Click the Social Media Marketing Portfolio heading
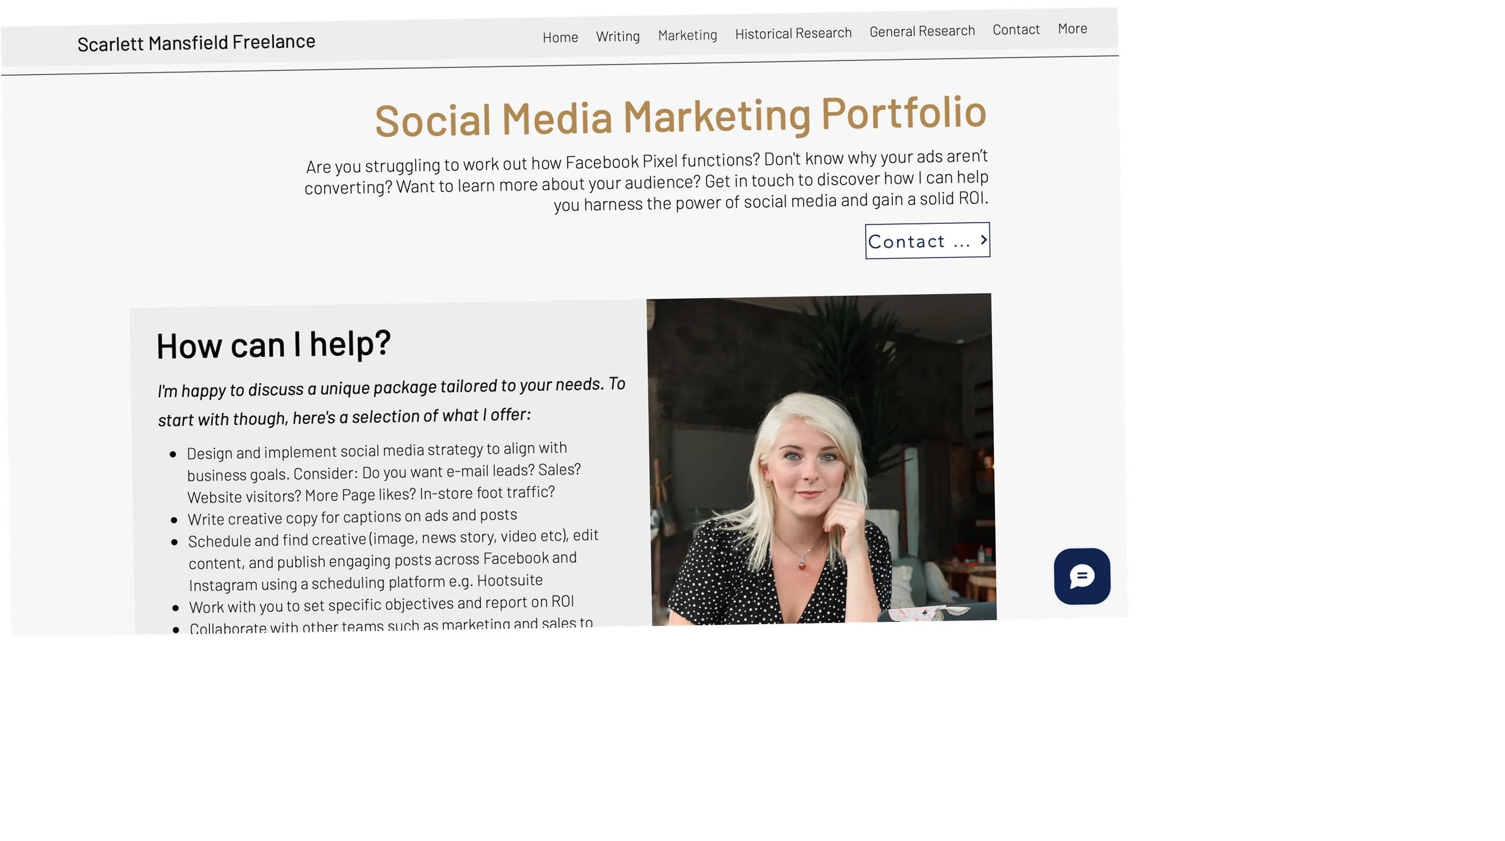The height and width of the screenshot is (841, 1505). 681,116
